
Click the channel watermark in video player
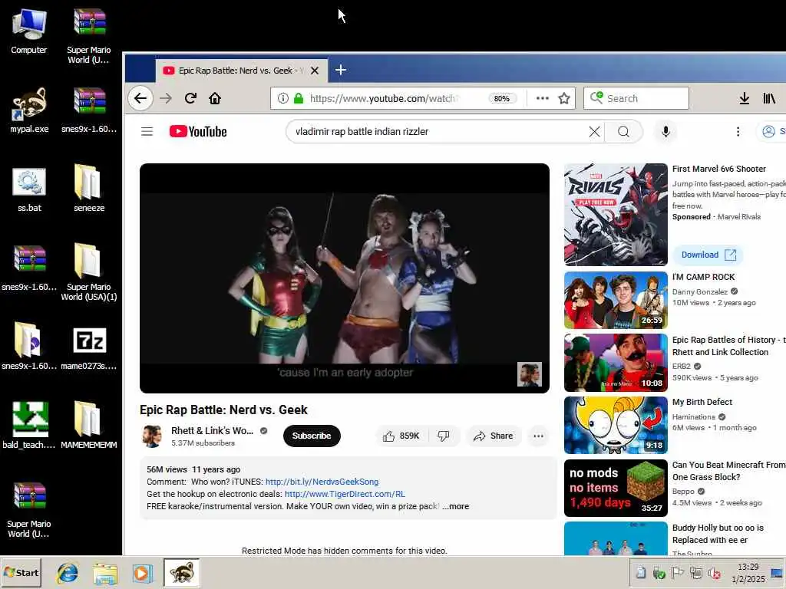(530, 374)
